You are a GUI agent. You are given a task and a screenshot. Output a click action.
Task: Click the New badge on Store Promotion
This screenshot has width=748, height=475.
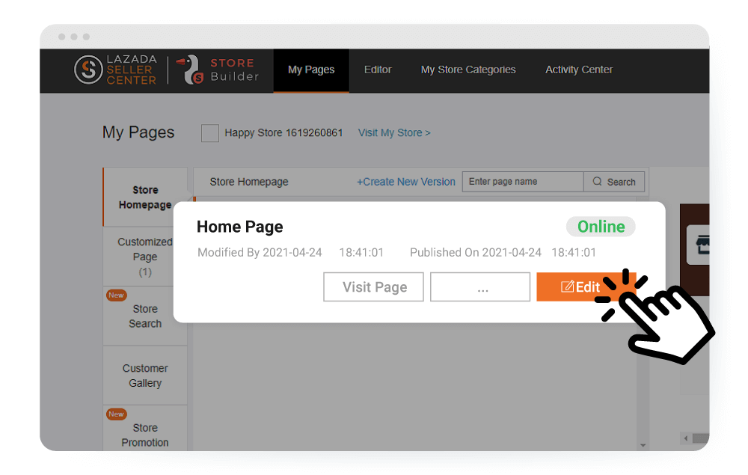(x=116, y=414)
